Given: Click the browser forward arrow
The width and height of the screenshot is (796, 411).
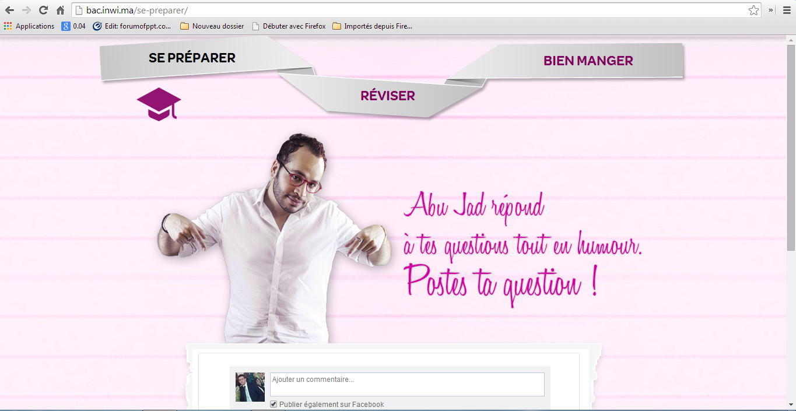Looking at the screenshot, I should coord(26,10).
